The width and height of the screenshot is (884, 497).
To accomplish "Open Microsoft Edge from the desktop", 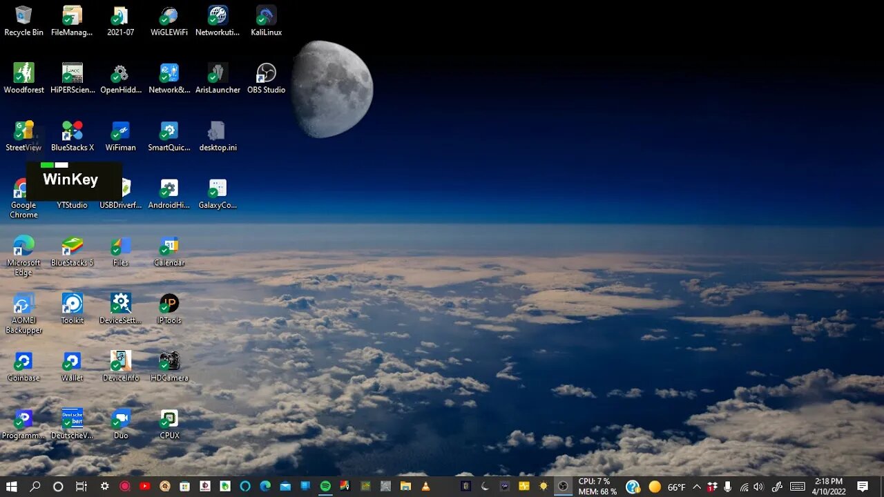I will pos(23,255).
